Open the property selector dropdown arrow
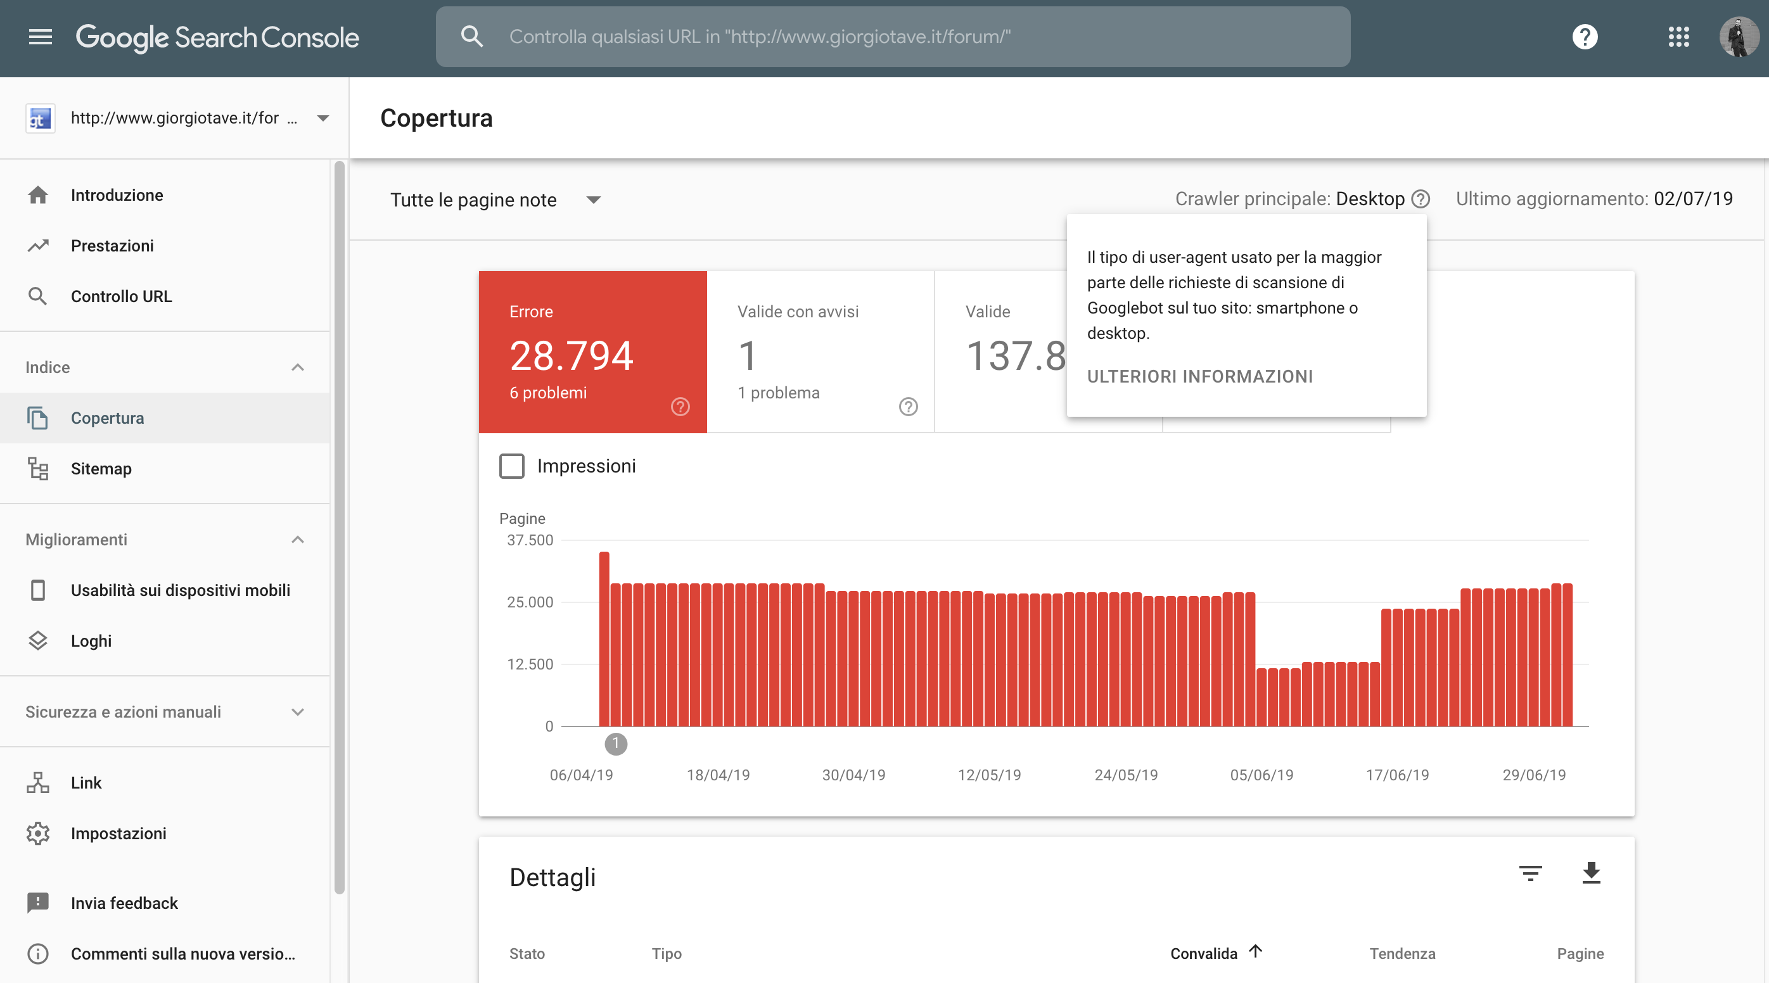This screenshot has height=983, width=1769. [x=323, y=118]
